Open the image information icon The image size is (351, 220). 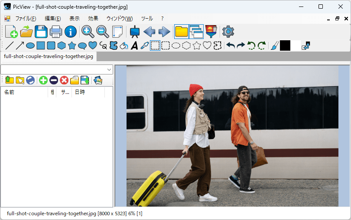[71, 32]
